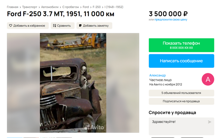Image resolution: width=222 pixels, height=138 pixels.
Task: Click предложите свою цену link
Action: [171, 20]
